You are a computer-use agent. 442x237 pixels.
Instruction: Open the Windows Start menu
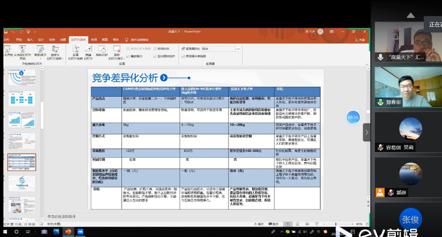[5, 231]
